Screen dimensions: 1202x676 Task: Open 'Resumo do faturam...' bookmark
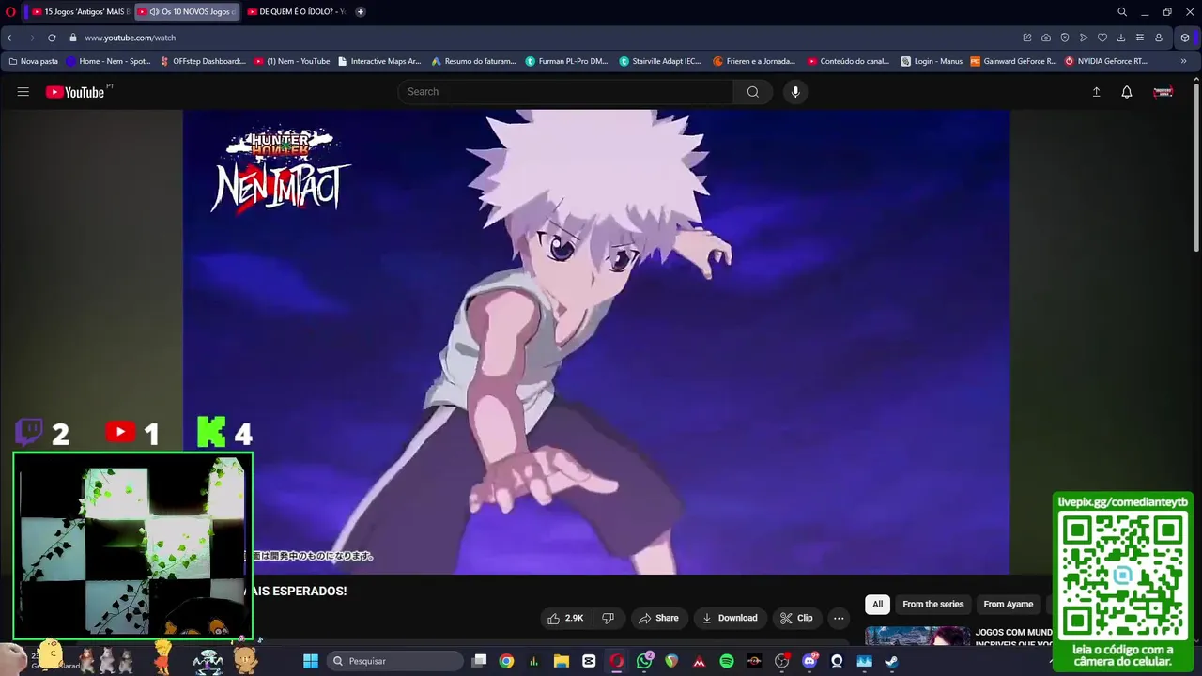point(474,61)
